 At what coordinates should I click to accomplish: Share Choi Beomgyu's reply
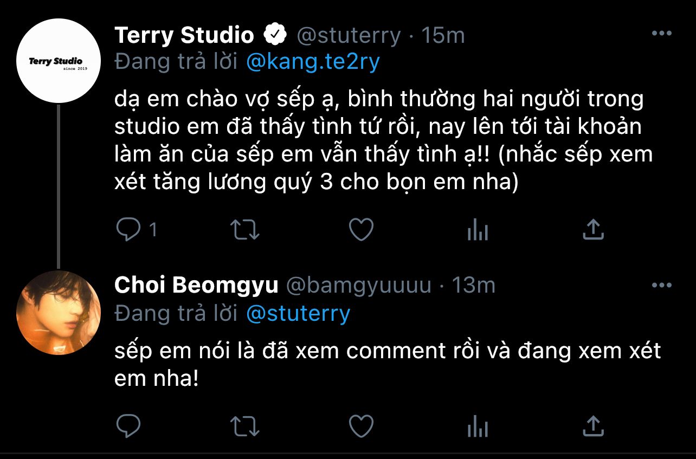[593, 425]
